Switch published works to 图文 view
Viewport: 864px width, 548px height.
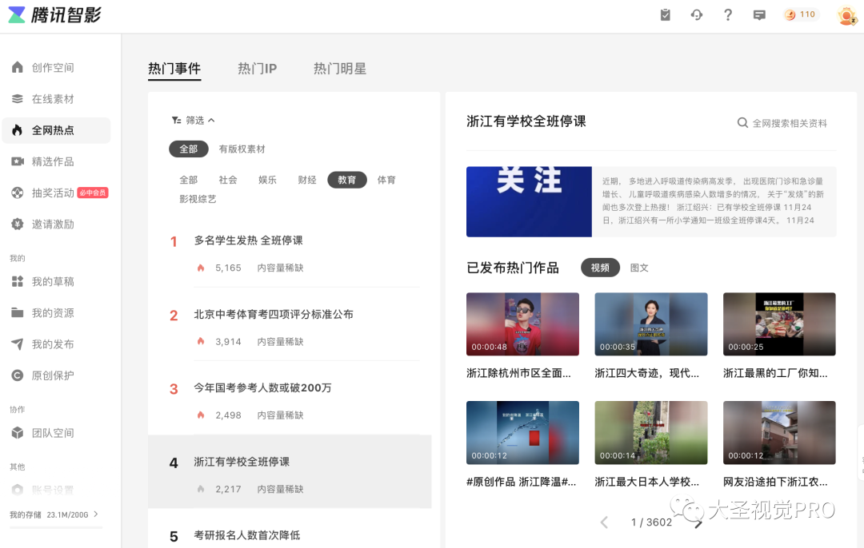tap(639, 268)
